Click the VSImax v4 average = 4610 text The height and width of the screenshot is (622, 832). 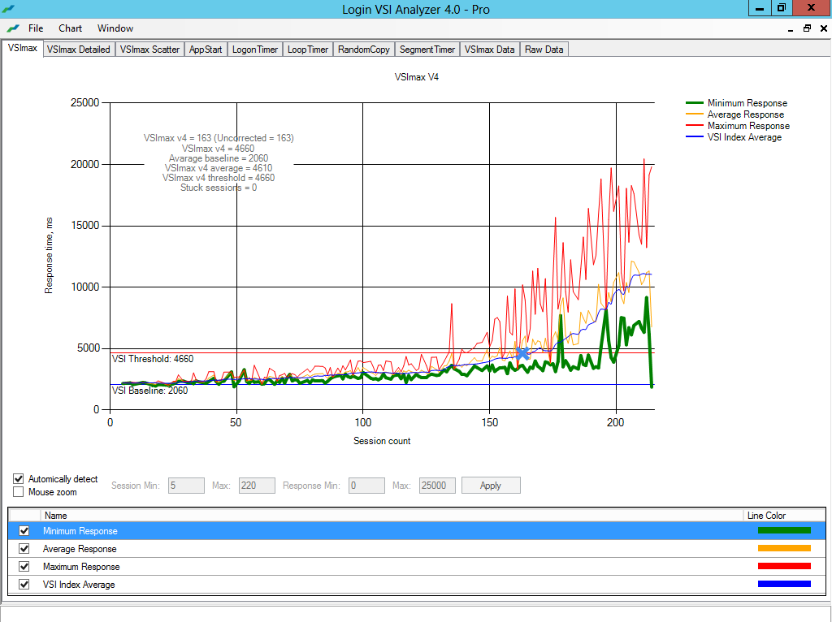(219, 168)
